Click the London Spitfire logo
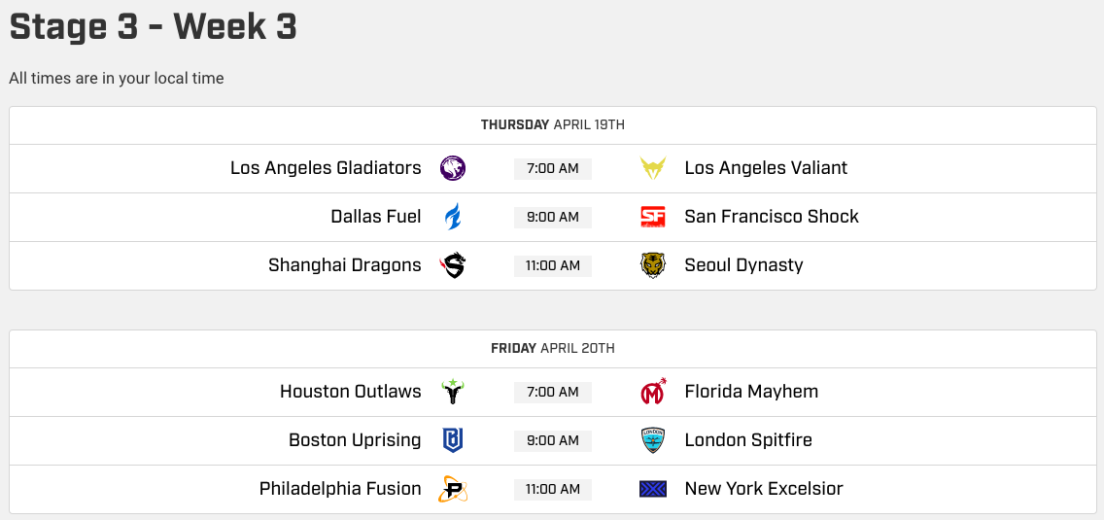The image size is (1104, 520). [x=653, y=440]
